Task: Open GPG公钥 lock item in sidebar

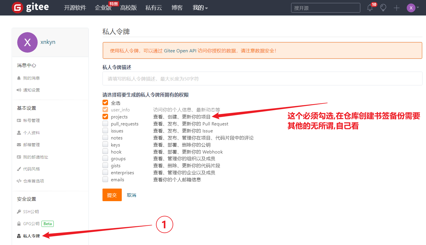Action: (31, 224)
